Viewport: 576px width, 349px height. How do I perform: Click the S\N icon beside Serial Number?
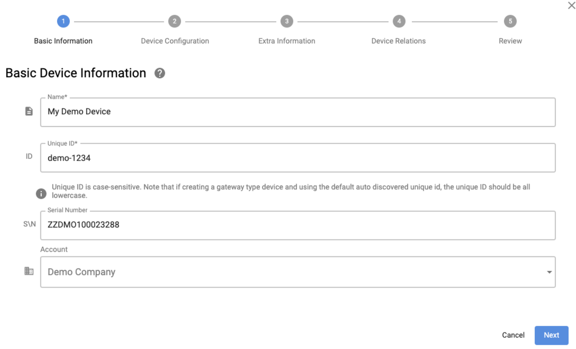pyautogui.click(x=29, y=224)
